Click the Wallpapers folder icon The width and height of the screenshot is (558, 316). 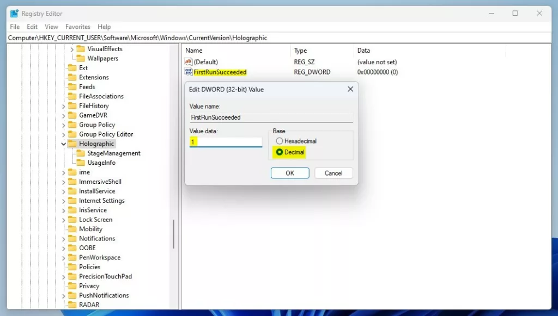point(81,58)
